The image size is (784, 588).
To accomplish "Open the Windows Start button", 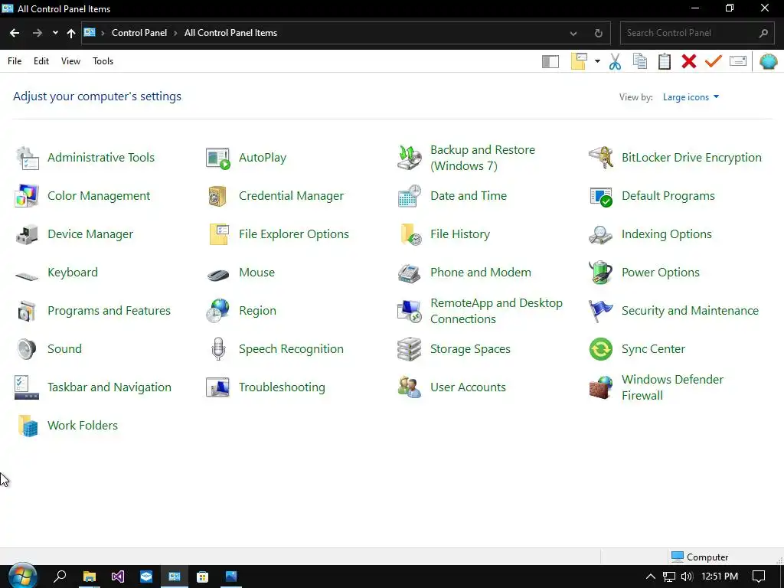I will [x=22, y=577].
